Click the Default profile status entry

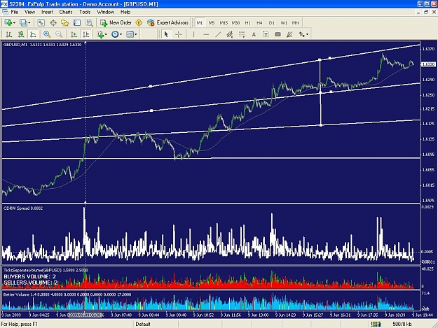[x=143, y=324]
